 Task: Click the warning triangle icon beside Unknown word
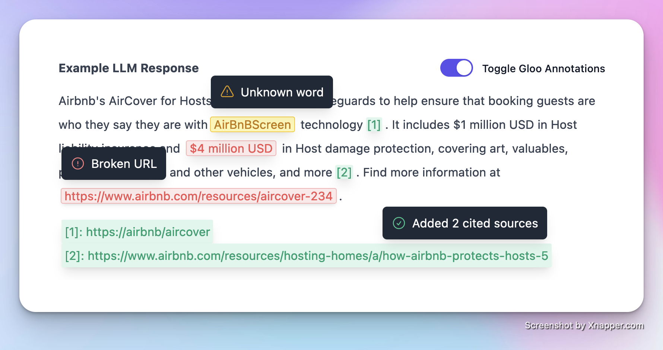click(227, 92)
